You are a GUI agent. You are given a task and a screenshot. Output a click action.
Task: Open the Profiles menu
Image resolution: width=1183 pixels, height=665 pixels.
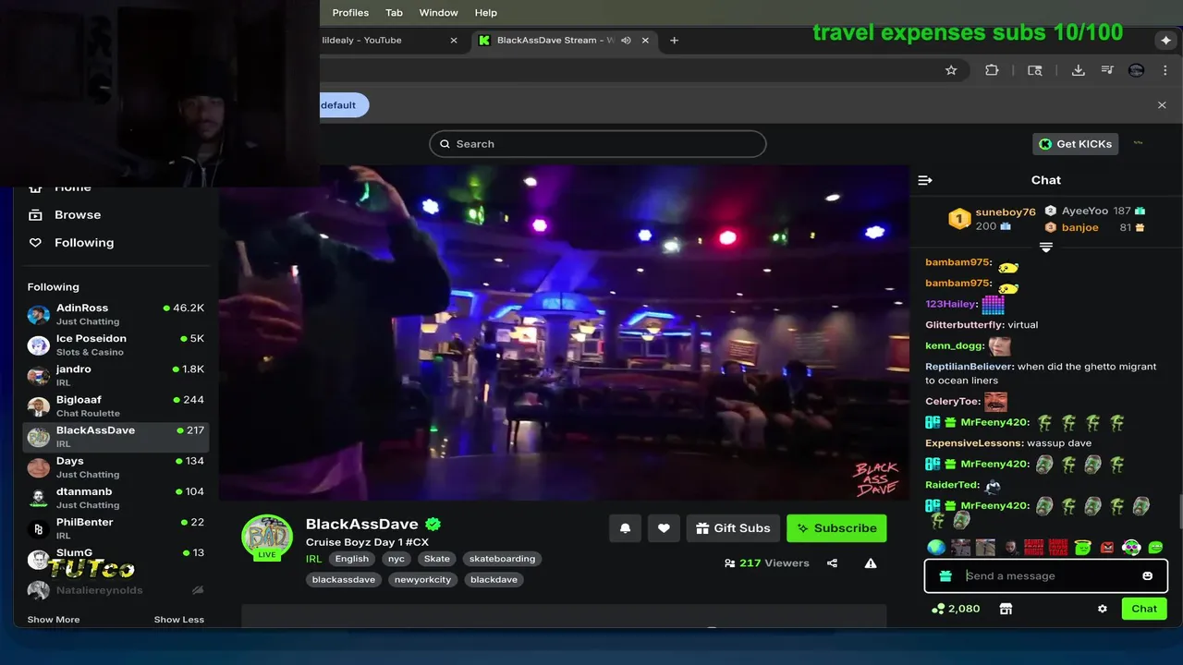coord(350,13)
